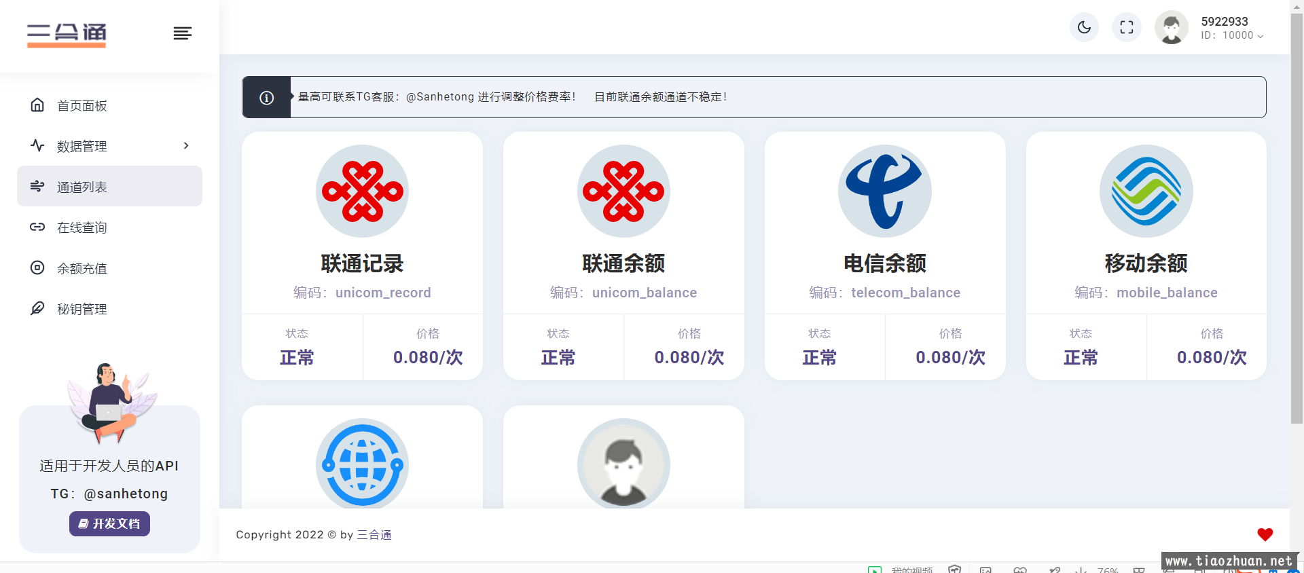Open 联通记录 card title
1304x573 pixels.
click(362, 263)
